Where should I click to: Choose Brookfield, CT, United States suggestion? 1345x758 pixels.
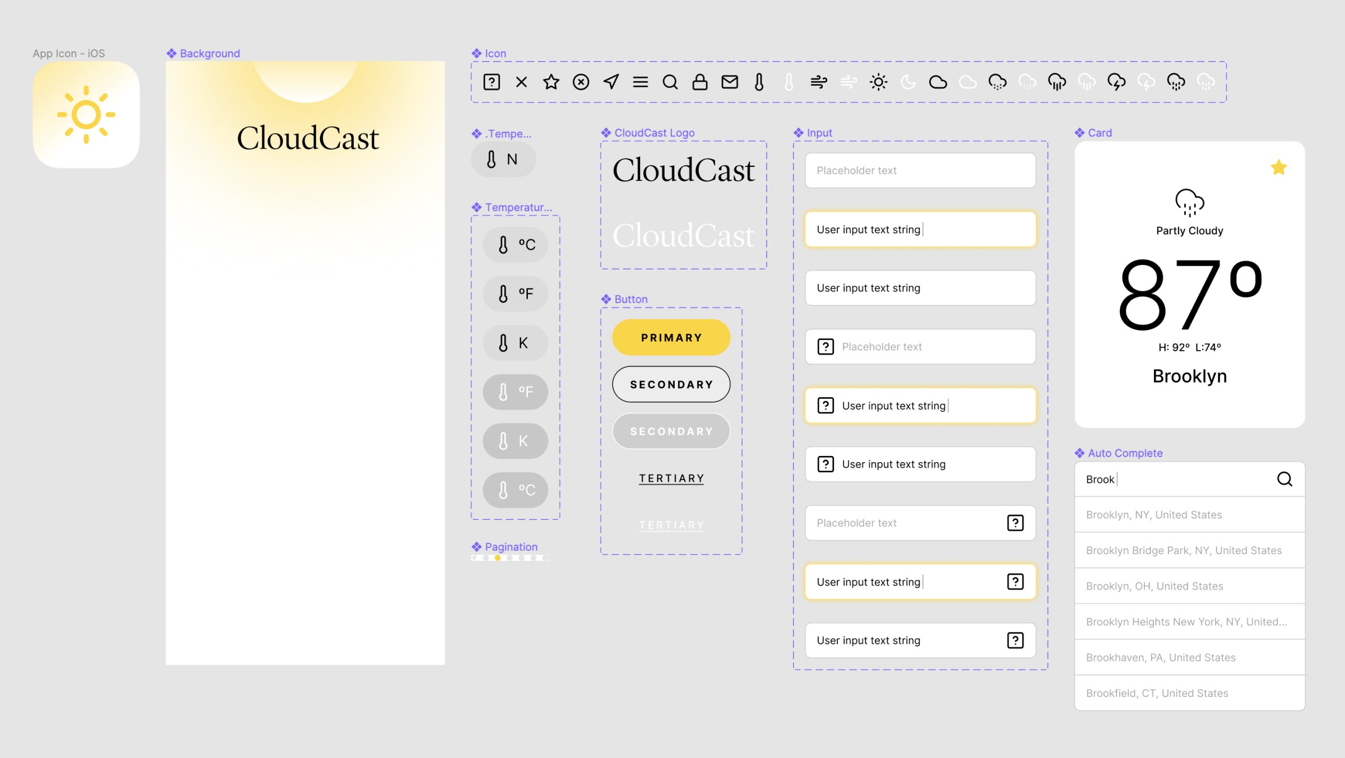coord(1190,693)
